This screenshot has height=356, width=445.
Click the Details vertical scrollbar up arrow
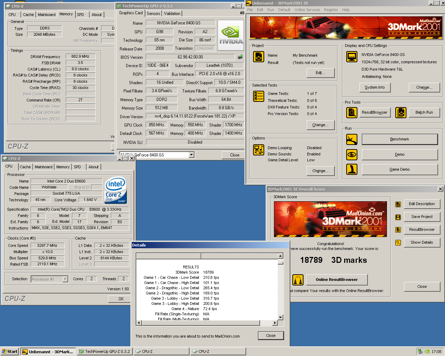[x=281, y=256]
